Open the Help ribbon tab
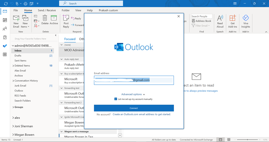The image size is (269, 142). (90, 10)
